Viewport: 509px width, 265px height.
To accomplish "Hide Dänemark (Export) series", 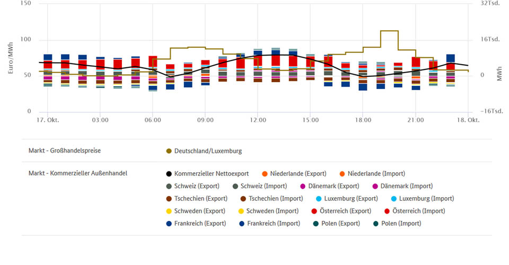I will pyautogui.click(x=329, y=186).
